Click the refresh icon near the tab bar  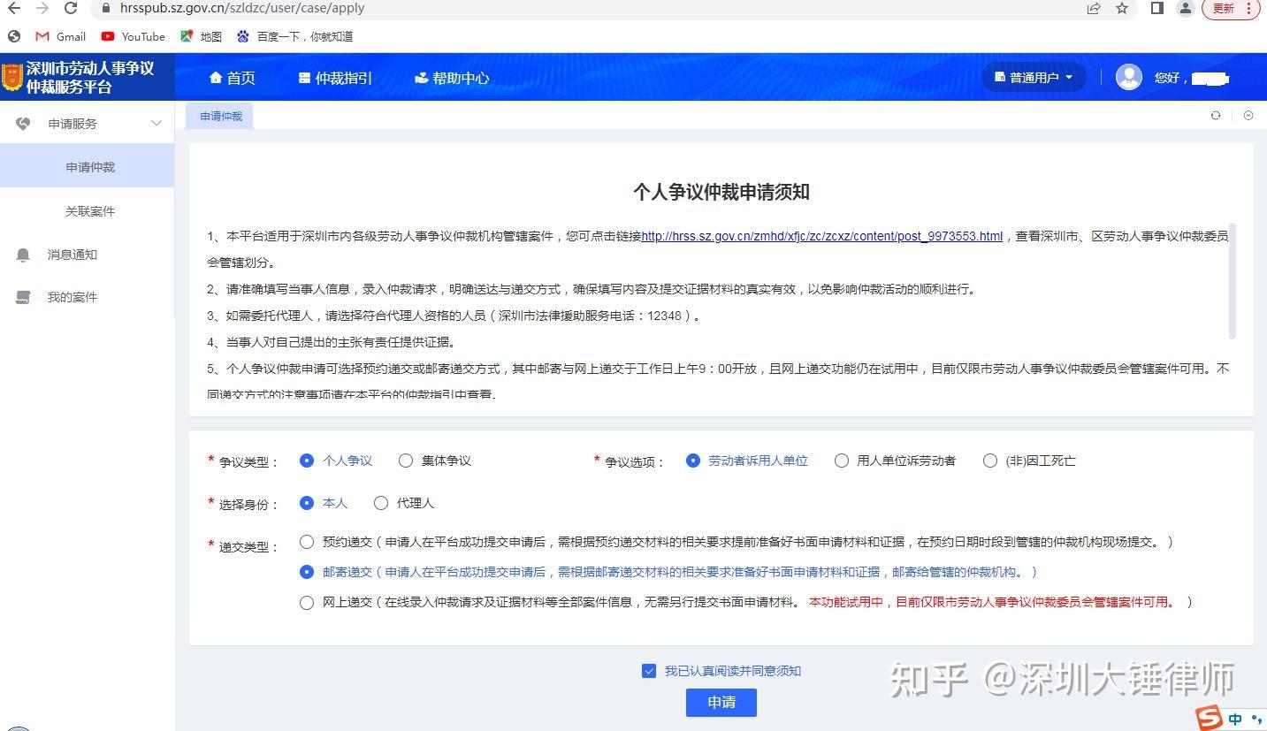click(x=1216, y=115)
